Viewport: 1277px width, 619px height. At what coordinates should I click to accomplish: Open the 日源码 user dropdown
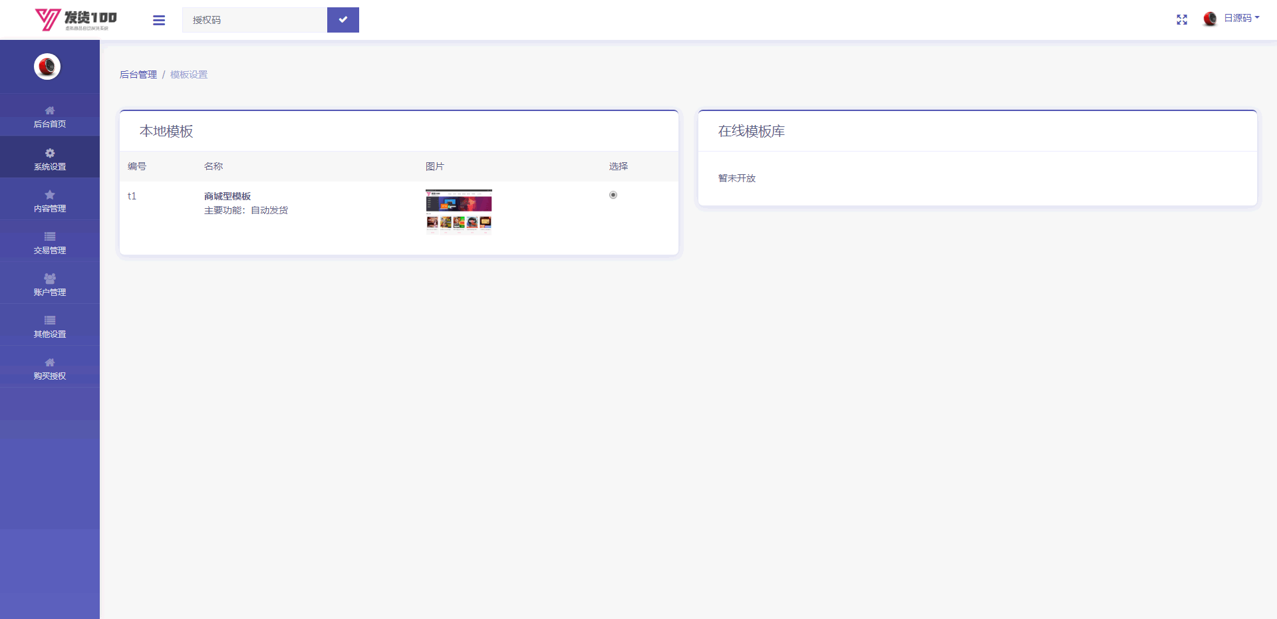click(1241, 18)
